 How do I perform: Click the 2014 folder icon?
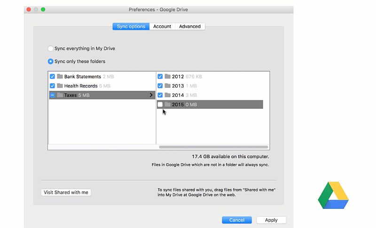[168, 95]
